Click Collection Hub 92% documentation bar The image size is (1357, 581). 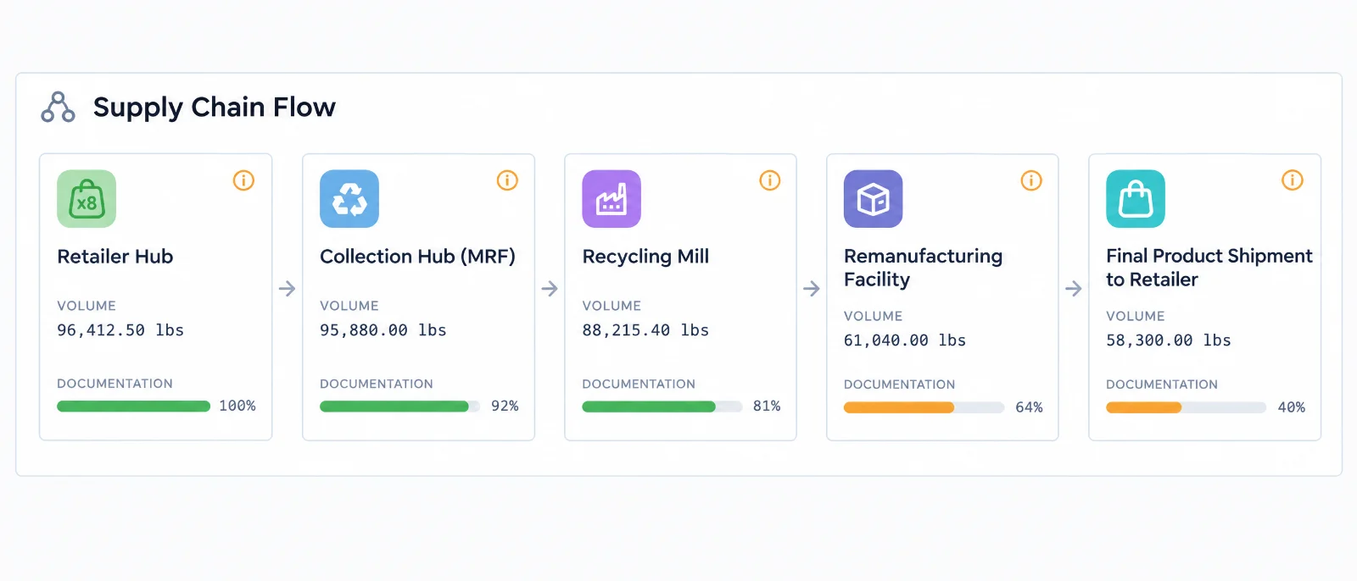[x=399, y=407]
